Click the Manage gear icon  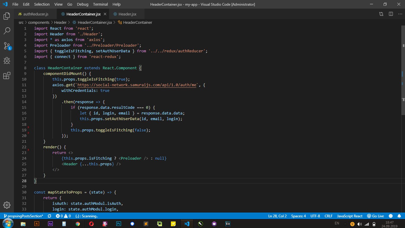[x=7, y=205]
